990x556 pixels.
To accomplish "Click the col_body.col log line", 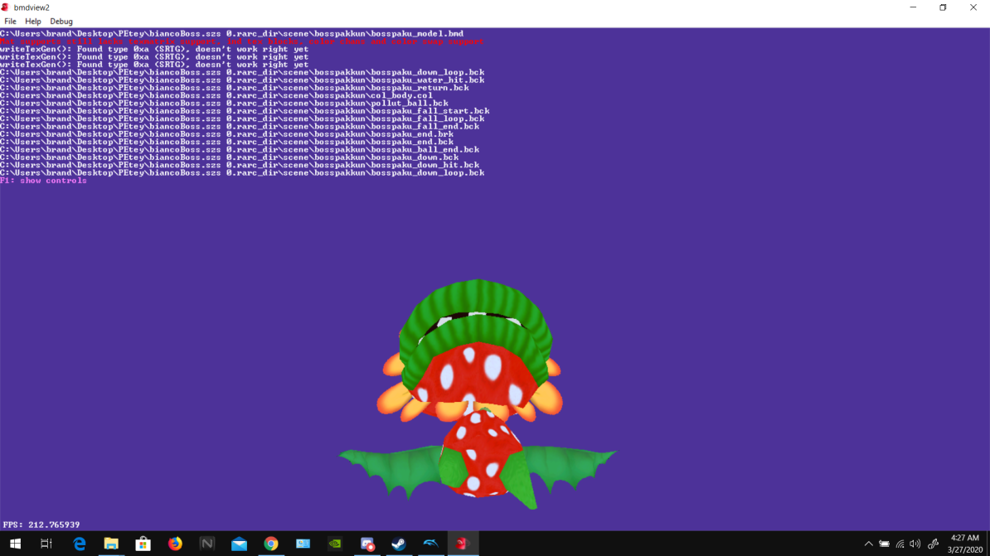I will (216, 95).
